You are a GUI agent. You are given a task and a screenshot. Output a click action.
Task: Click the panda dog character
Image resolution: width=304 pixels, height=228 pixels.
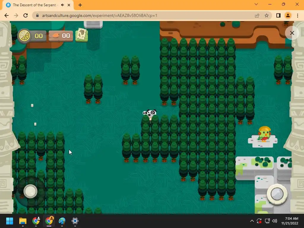150,114
